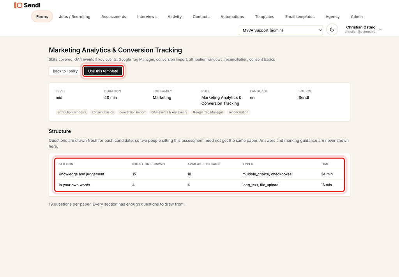Click the Knowledge and judgement section row

click(x=199, y=174)
